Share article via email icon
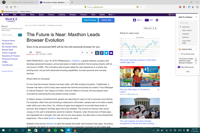The width and height of the screenshot is (200, 133). coord(111,53)
